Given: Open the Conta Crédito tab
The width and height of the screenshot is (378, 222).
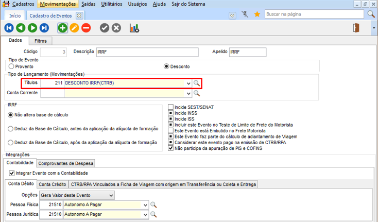Looking at the screenshot, I should pyautogui.click(x=52, y=184).
